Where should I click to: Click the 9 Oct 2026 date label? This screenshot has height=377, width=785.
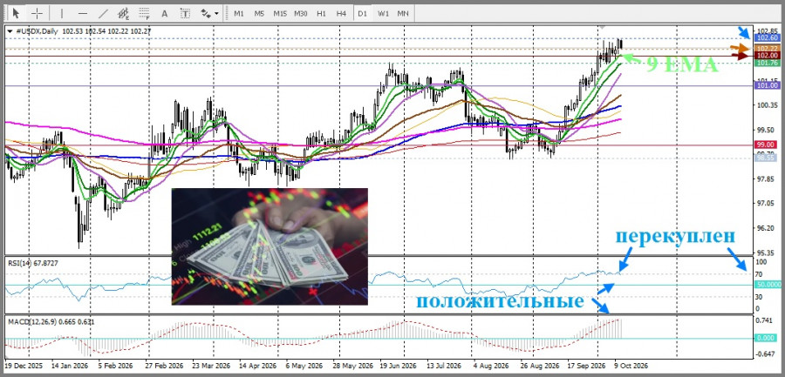(632, 366)
